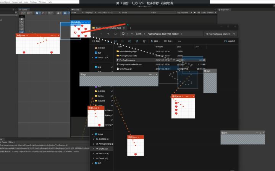The width and height of the screenshot is (275, 171).
Task: Open the PopPop menu
Action: click(x=33, y=2)
